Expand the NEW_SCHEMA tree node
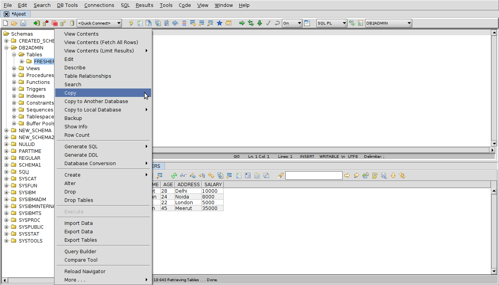 [7, 131]
